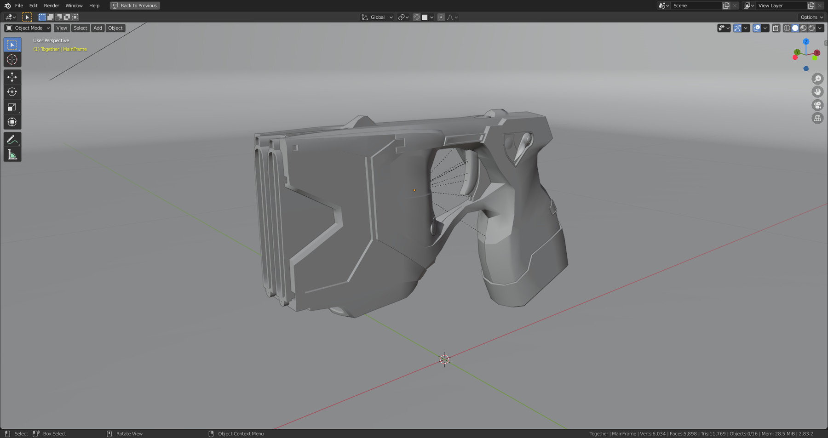Activate the Rotate tool
Image resolution: width=828 pixels, height=438 pixels.
12,92
